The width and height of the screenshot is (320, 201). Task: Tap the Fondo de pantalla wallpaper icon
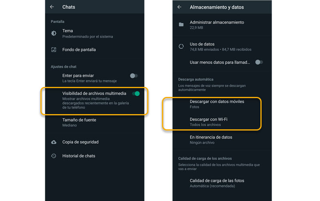54,50
